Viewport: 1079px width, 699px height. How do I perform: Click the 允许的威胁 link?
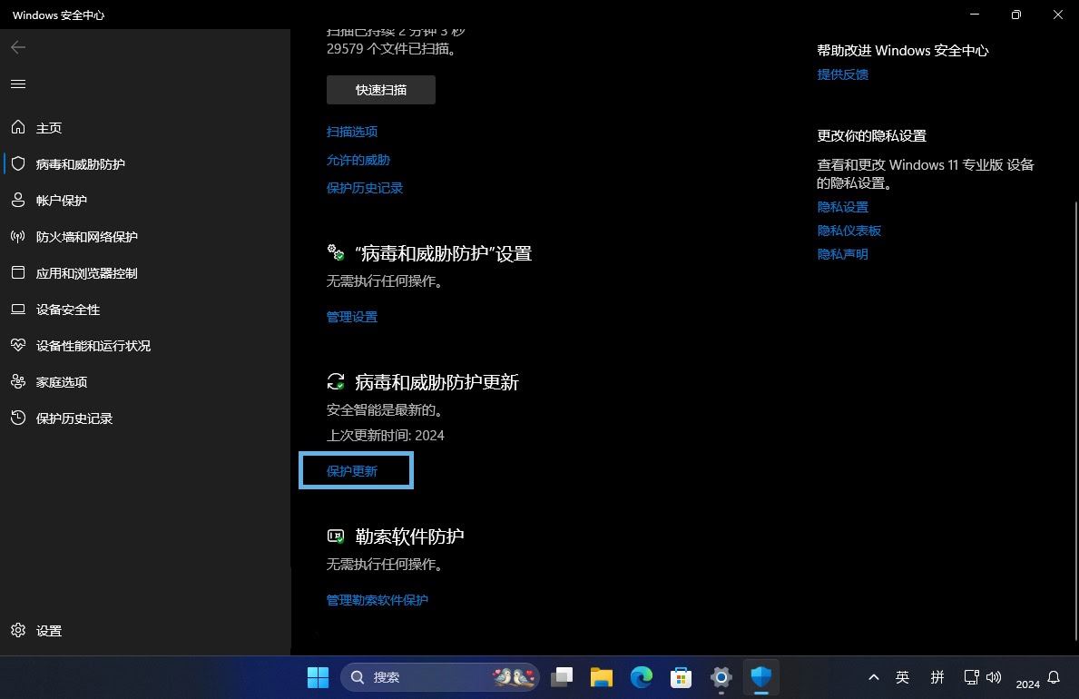[358, 160]
